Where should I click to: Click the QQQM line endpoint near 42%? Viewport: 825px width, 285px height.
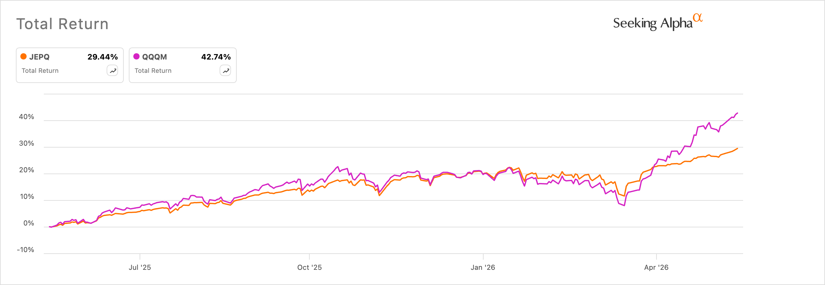[737, 113]
